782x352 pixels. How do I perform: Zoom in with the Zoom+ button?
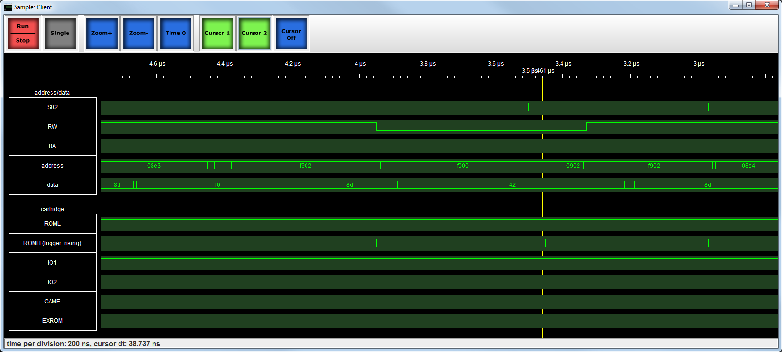click(102, 33)
